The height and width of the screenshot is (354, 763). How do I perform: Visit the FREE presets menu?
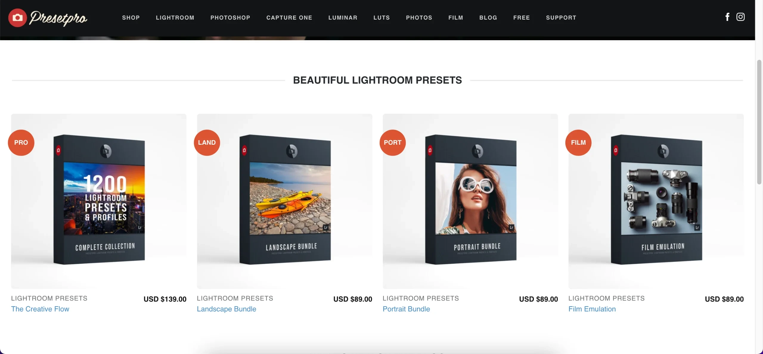point(522,18)
